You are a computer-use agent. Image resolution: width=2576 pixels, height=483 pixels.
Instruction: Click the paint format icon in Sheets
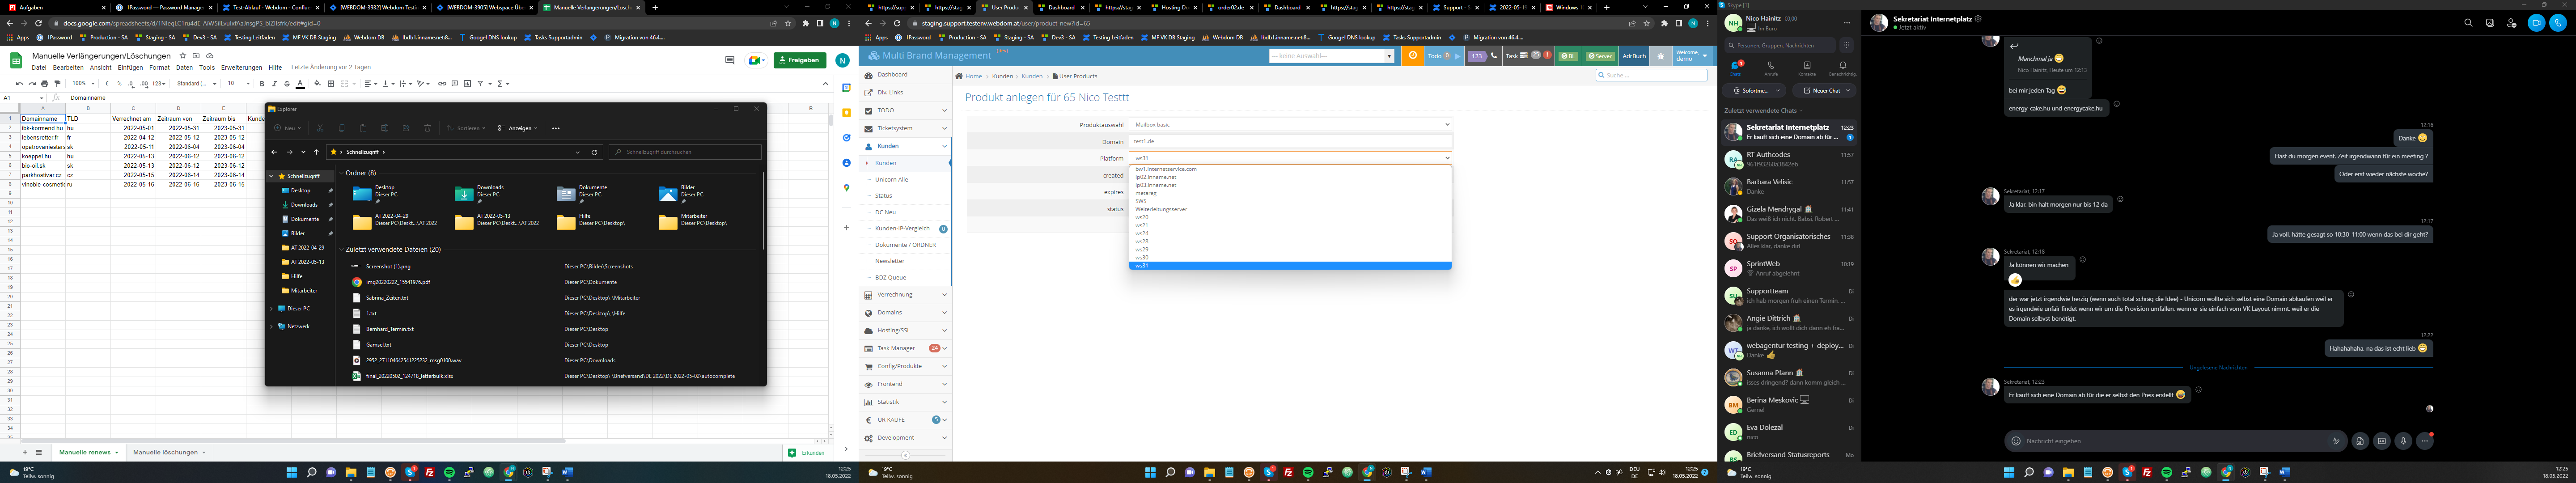tap(57, 84)
